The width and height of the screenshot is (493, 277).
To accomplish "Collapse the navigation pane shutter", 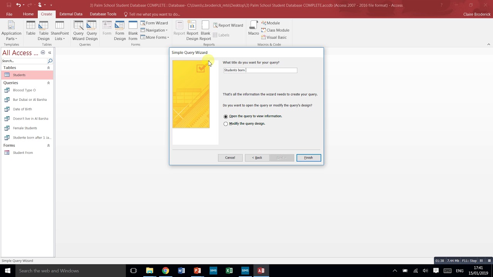I will tap(50, 53).
